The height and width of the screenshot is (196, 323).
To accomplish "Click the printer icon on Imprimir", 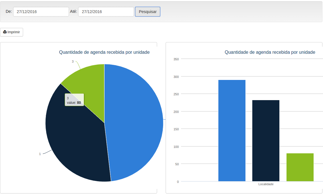I will [x=5, y=32].
